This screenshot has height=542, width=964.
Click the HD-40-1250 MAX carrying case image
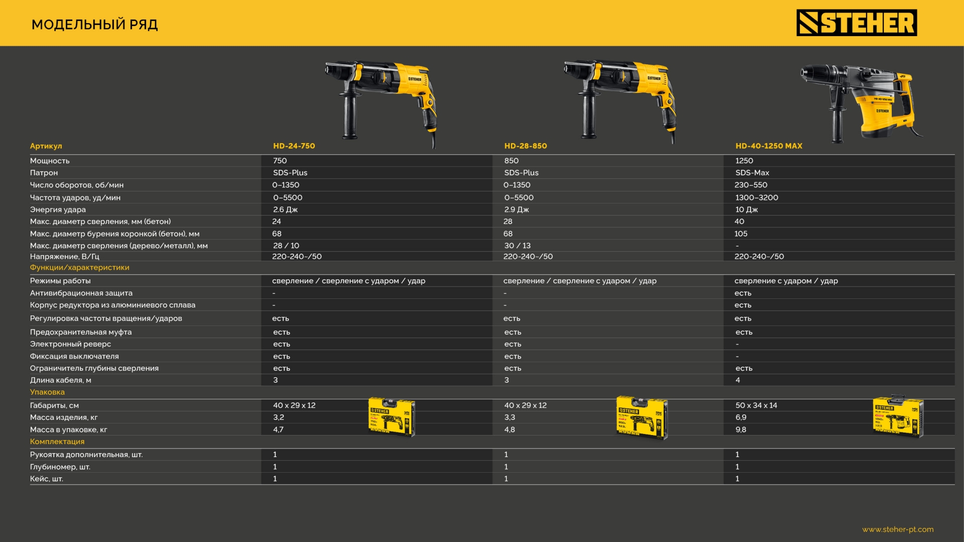pyautogui.click(x=898, y=416)
